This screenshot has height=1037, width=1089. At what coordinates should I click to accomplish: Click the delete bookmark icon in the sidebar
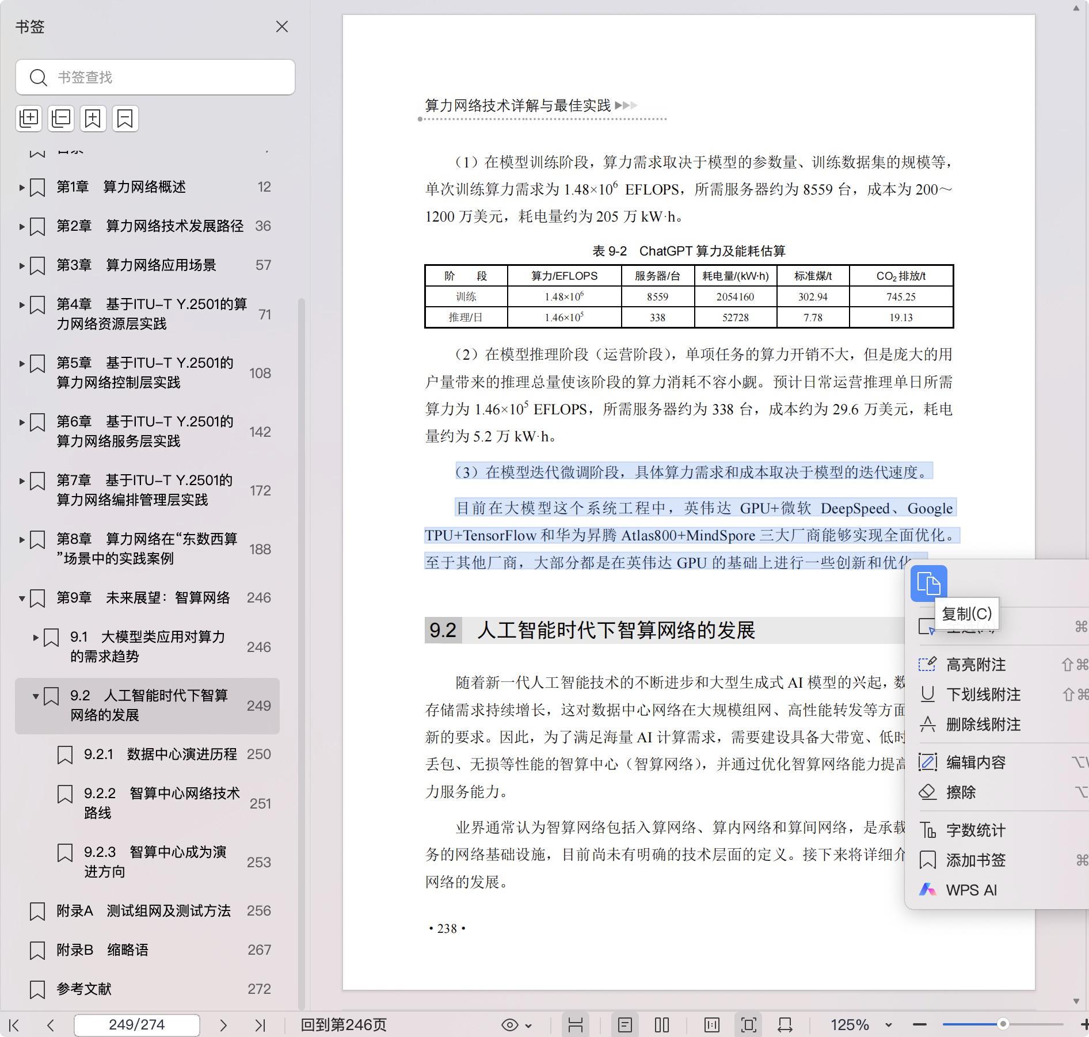pos(125,119)
